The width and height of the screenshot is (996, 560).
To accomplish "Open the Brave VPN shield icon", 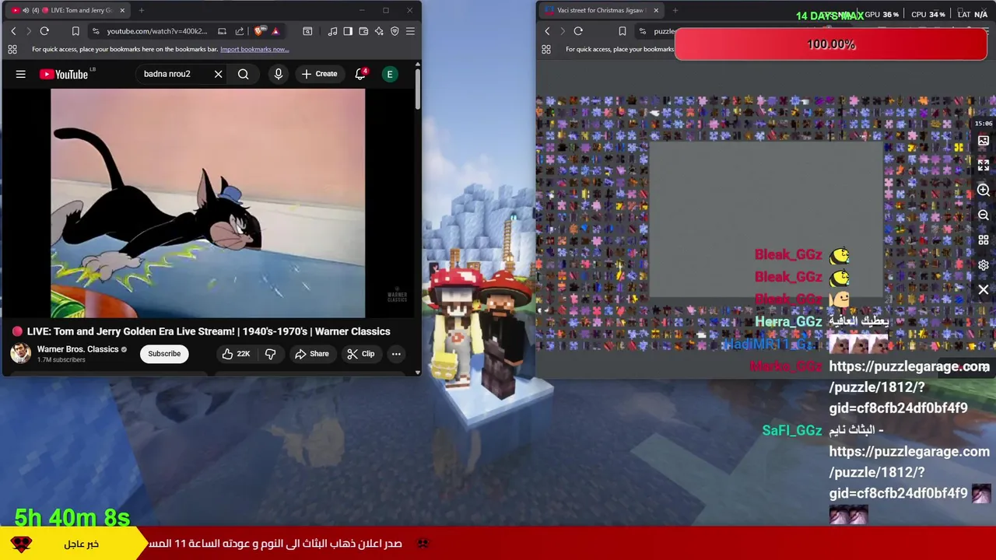I will coord(395,31).
